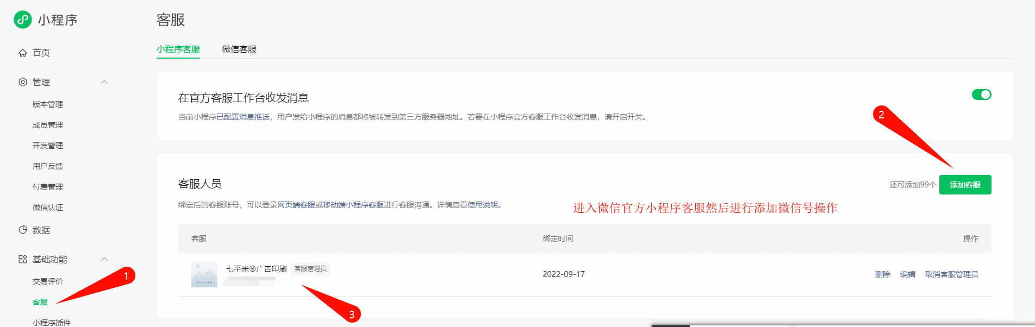Switch to the 微信客服 tab

click(x=239, y=49)
